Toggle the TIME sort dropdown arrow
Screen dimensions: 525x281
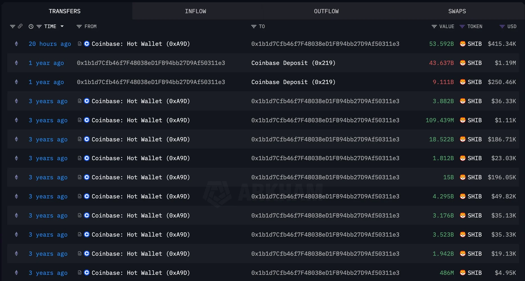pyautogui.click(x=62, y=26)
